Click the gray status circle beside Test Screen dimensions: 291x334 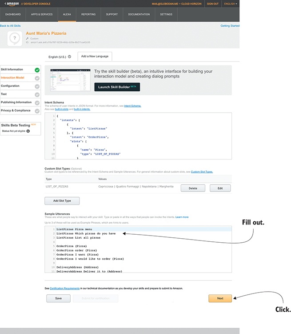[x=37, y=94]
